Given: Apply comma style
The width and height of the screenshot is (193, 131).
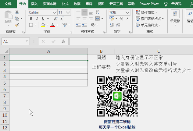Looking at the screenshot, I should 127,19.
